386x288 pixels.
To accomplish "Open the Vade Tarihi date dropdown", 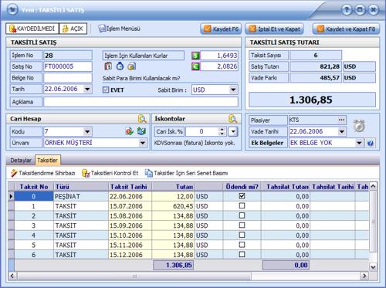I will pyautogui.click(x=341, y=131).
